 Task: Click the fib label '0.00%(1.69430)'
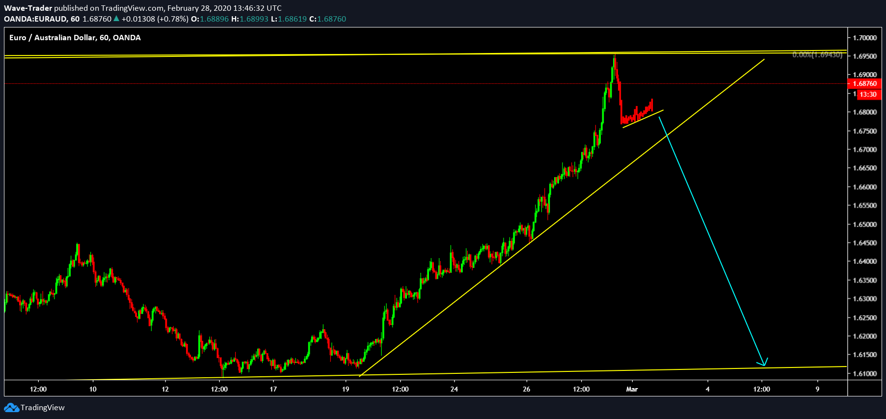pos(817,55)
